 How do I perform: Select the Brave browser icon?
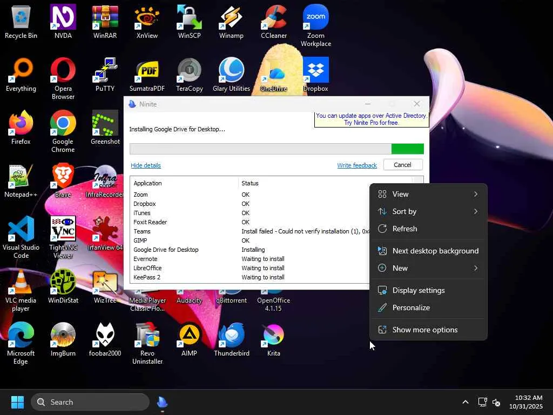pos(63,180)
